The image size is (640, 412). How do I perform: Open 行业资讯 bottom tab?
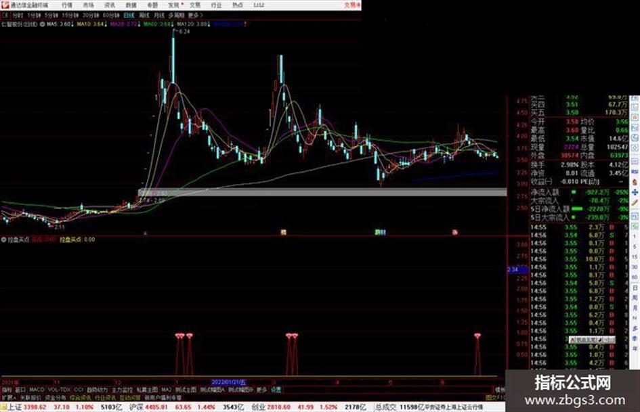coord(105,397)
